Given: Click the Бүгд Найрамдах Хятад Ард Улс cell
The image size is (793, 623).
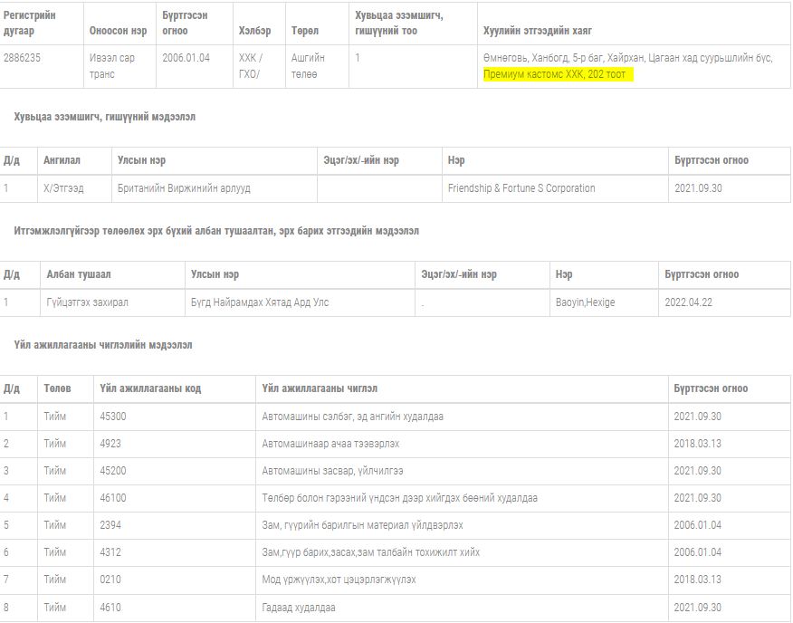Looking at the screenshot, I should [260, 302].
